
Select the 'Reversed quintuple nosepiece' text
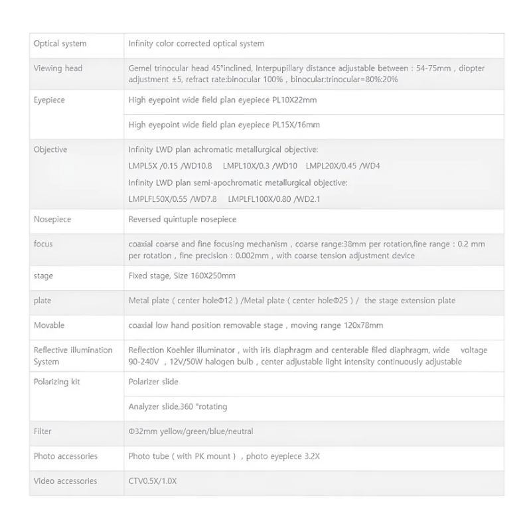(x=182, y=219)
